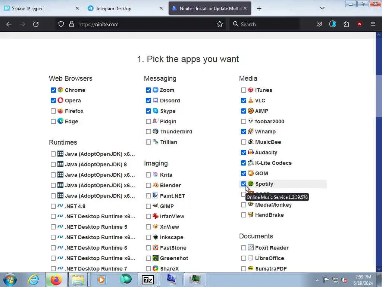Click the iTunes icon in Media
The image size is (382, 287).
pos(250,90)
